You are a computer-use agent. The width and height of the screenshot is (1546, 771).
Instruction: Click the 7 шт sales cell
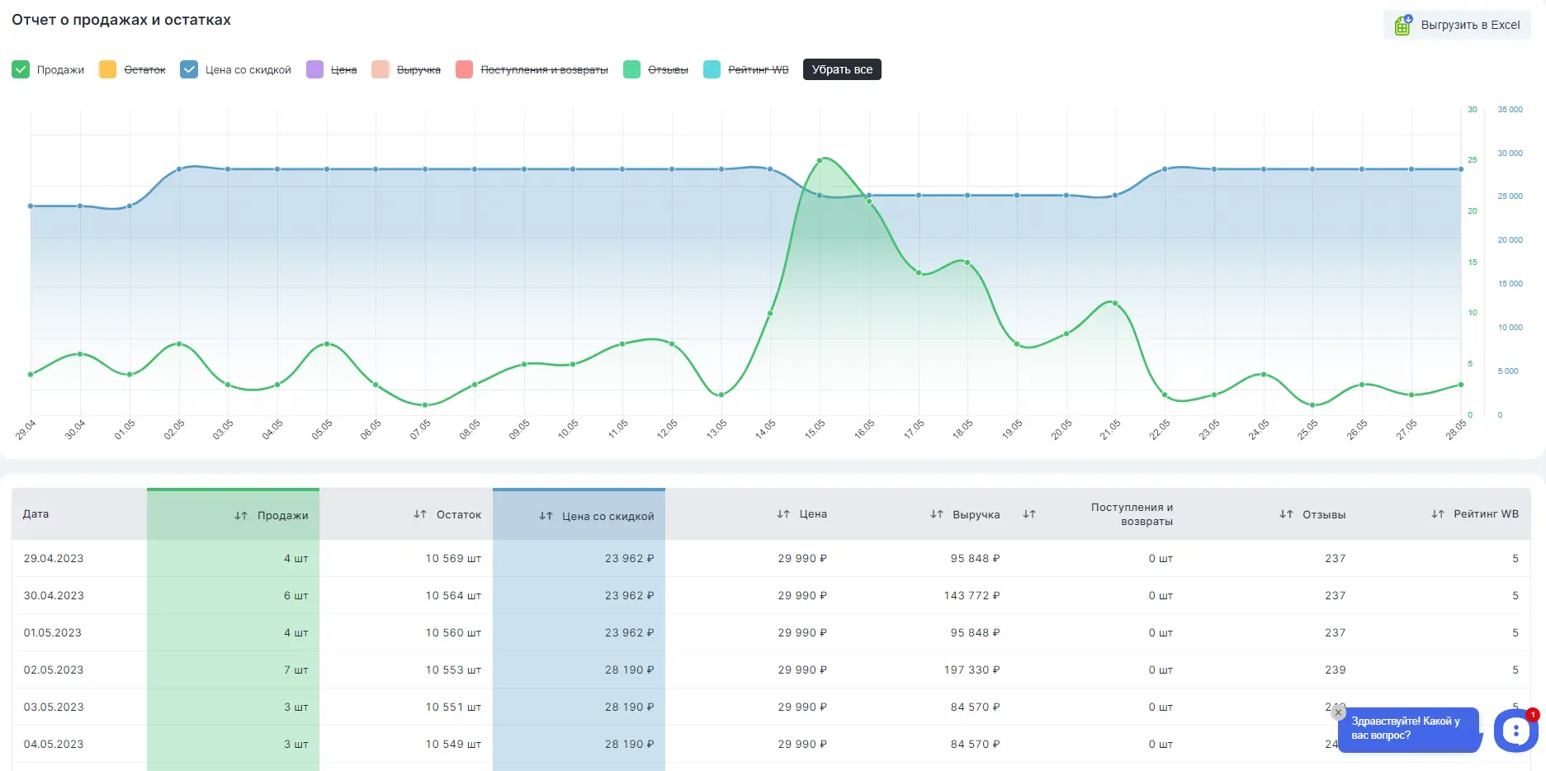(295, 669)
